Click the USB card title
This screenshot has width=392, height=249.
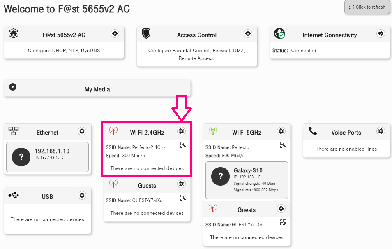[x=47, y=197]
